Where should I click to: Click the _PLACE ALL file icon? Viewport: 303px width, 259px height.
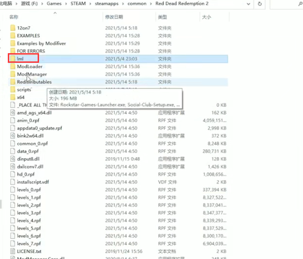(x=13, y=105)
